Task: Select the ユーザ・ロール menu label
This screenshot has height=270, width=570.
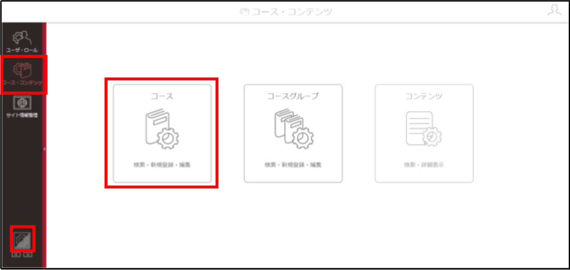Action: click(x=22, y=50)
